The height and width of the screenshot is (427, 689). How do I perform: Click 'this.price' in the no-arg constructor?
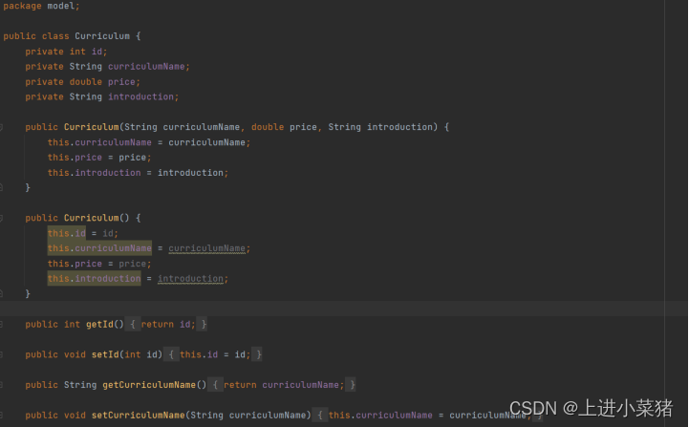pyautogui.click(x=75, y=264)
